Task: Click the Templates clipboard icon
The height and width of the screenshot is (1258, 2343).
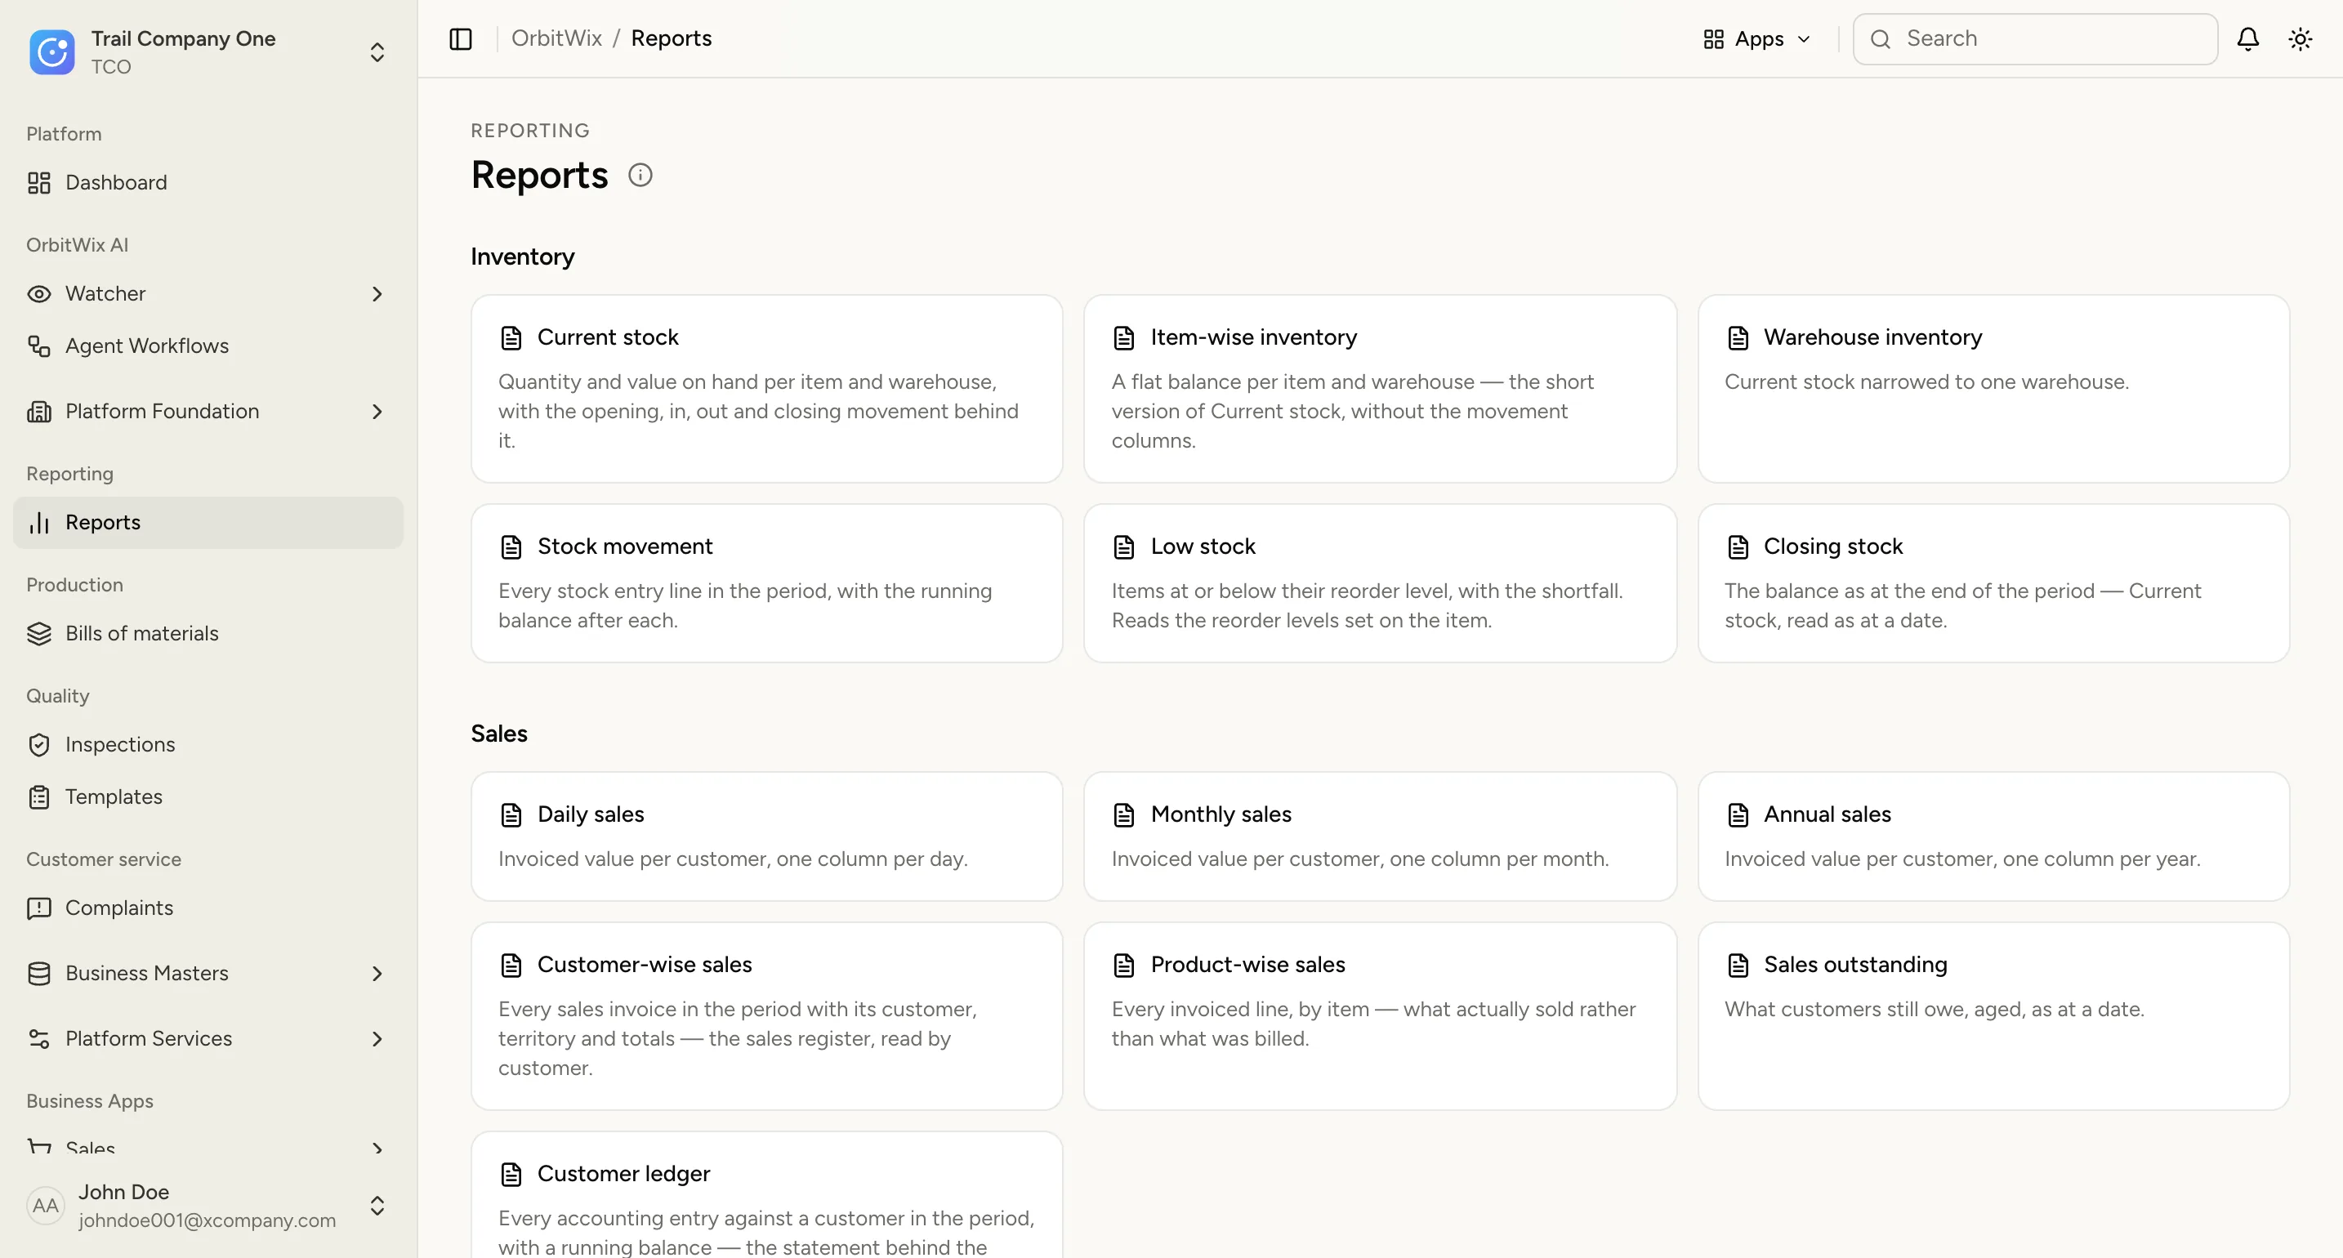Action: 39,796
